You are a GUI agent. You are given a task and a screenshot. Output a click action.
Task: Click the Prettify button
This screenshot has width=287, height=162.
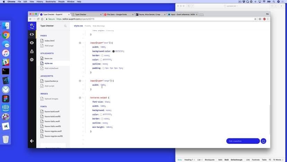pyautogui.click(x=88, y=26)
